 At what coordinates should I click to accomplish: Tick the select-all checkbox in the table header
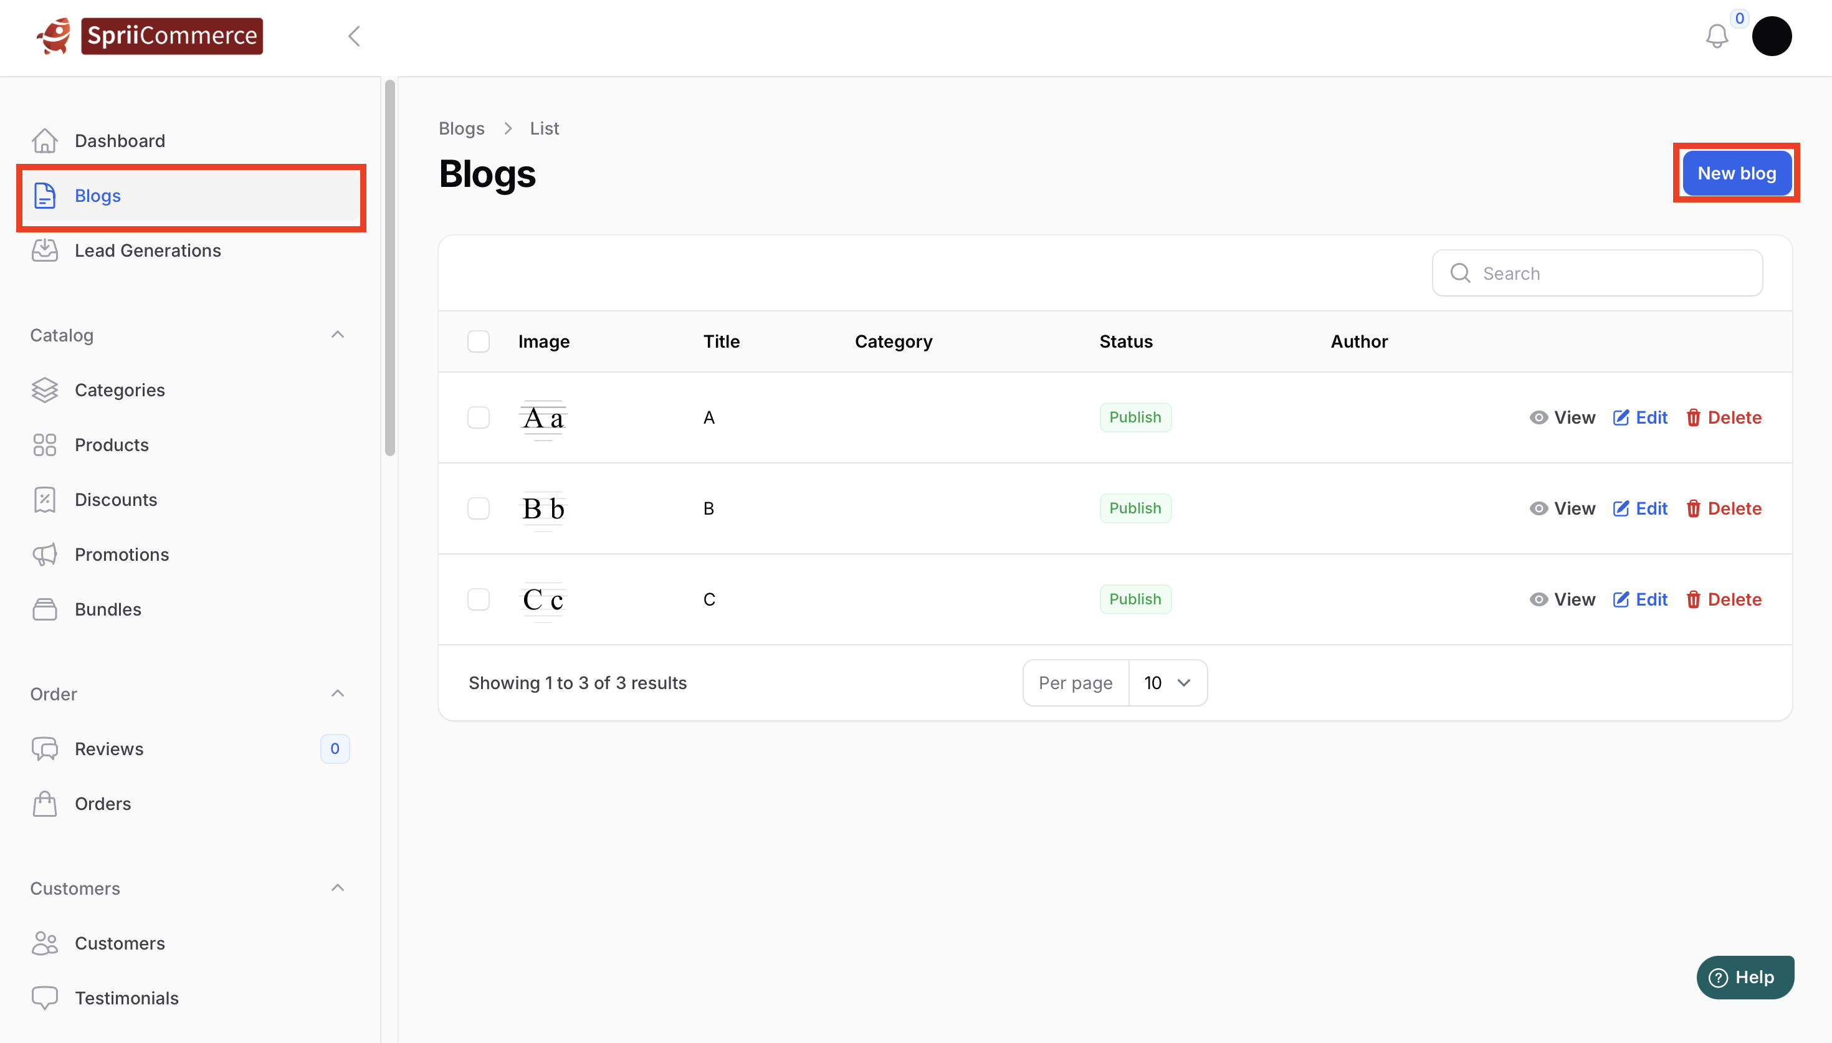pos(479,341)
